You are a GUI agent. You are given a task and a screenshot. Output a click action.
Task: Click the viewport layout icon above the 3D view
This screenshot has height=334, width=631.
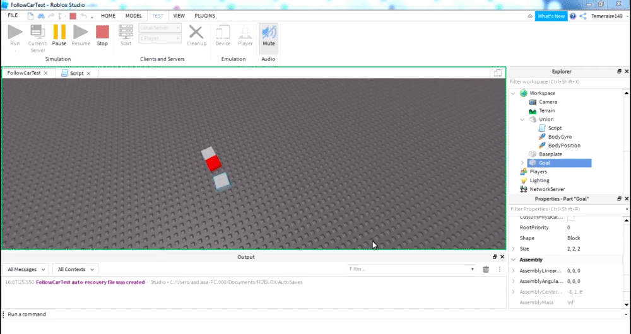click(498, 72)
